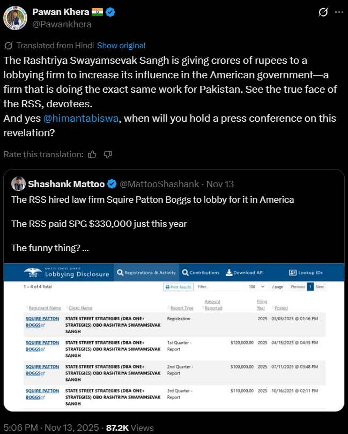Screen dimensions: 348x434
Task: Open Pawan Khera's profile avatar
Action: click(x=16, y=18)
